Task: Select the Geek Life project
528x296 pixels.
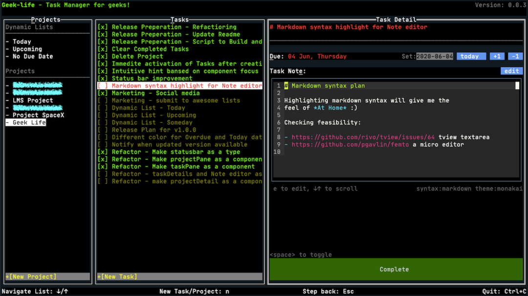Action: (x=29, y=122)
